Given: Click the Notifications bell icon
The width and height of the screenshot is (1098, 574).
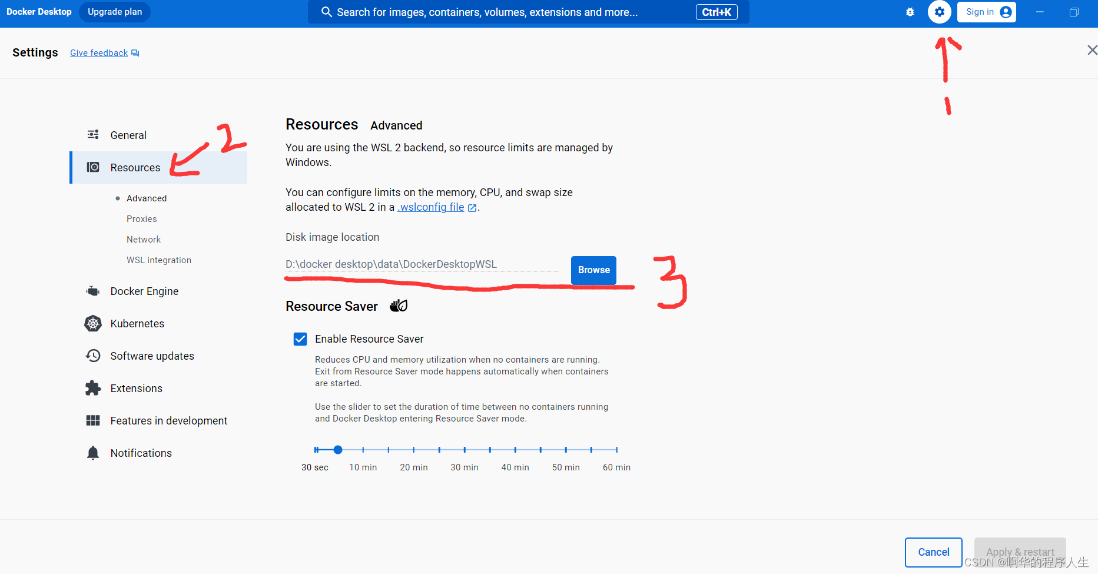Looking at the screenshot, I should 93,453.
